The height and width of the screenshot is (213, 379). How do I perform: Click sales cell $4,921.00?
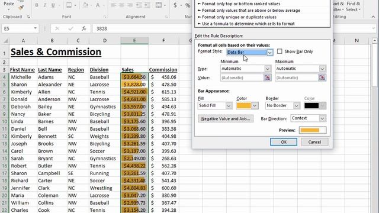134,92
